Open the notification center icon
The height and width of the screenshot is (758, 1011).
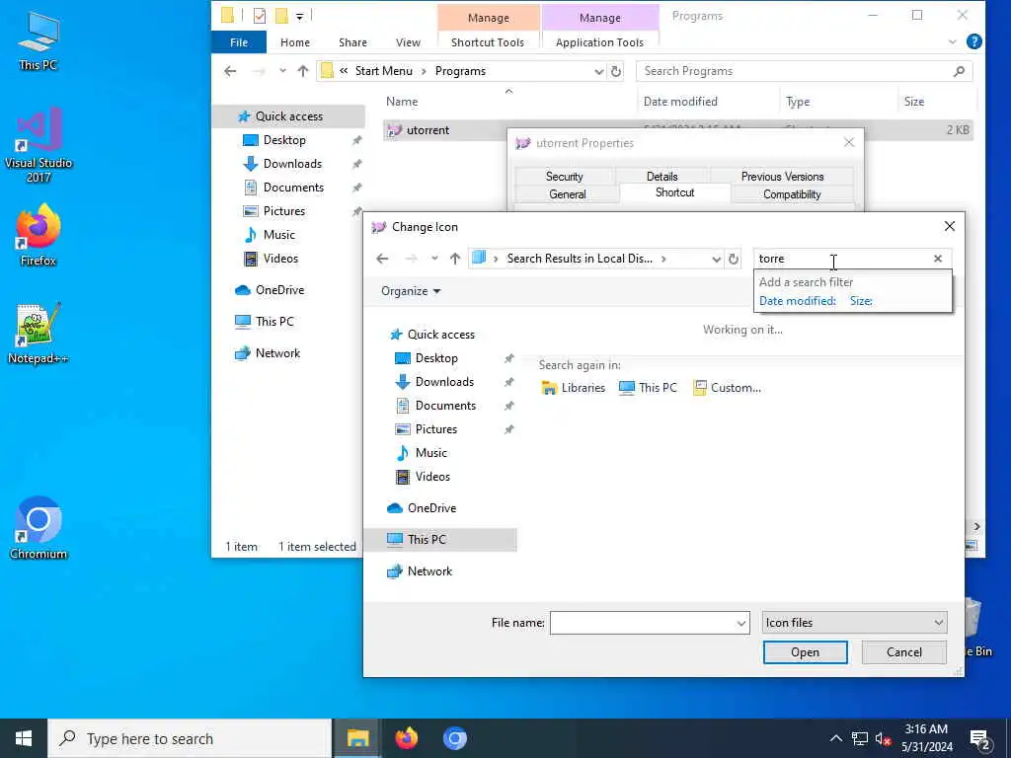click(980, 739)
